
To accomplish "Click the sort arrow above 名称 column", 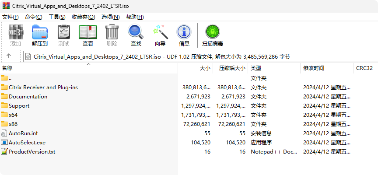I will [x=88, y=64].
